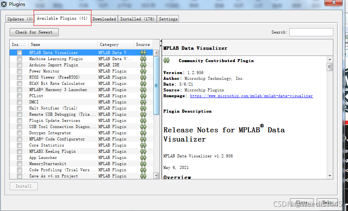348x211 pixels.
Task: Click the Close button at the bottom
Action: [302, 203]
